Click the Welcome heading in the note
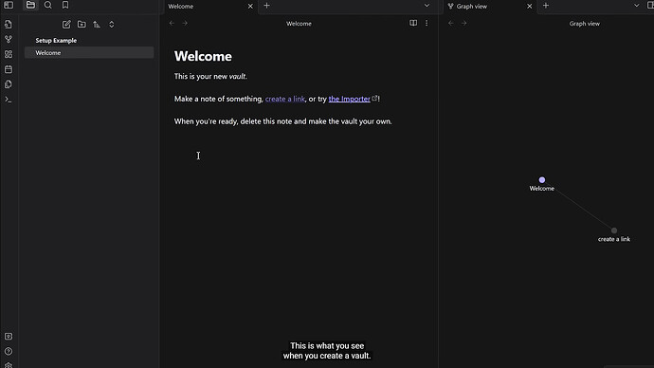654x368 pixels. [x=203, y=56]
